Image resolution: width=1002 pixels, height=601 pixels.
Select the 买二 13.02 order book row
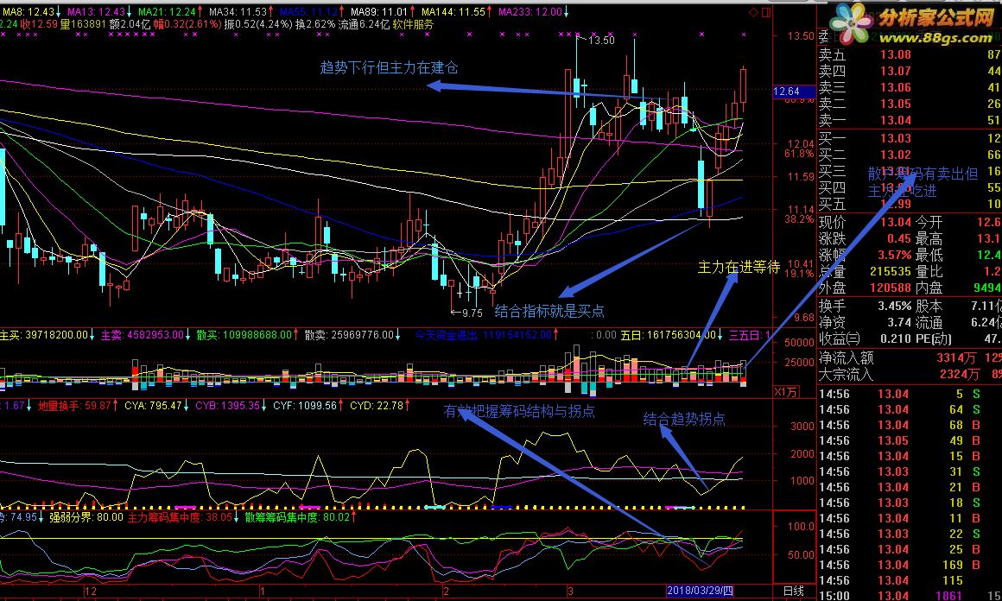[910, 155]
